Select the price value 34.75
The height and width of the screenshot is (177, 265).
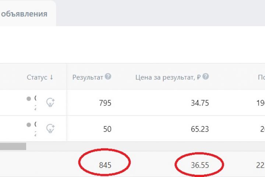coord(200,103)
